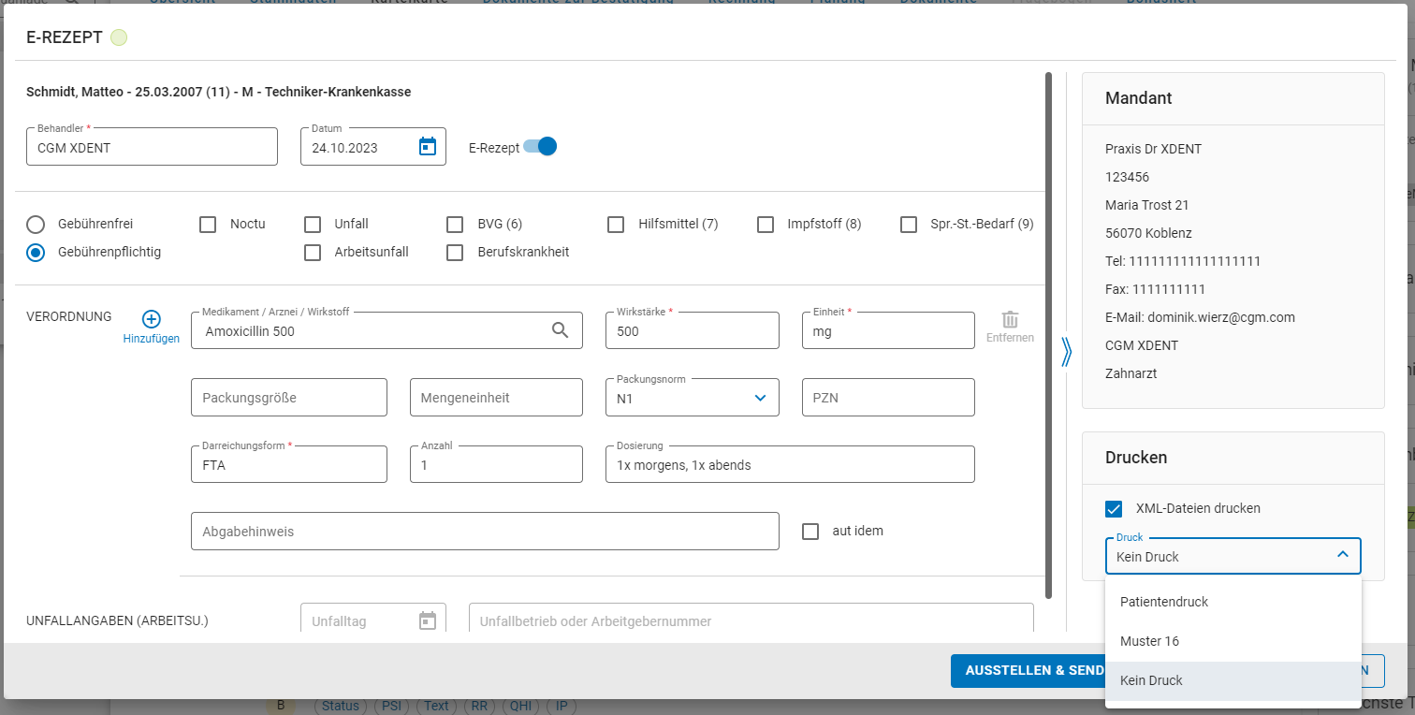Open the Unfalltag calendar icon
Viewport: 1415px width, 715px height.
(428, 620)
